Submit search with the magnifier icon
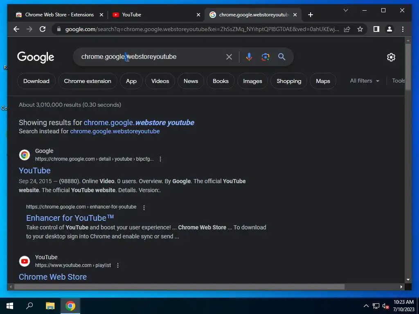The image size is (419, 314). pos(282,56)
